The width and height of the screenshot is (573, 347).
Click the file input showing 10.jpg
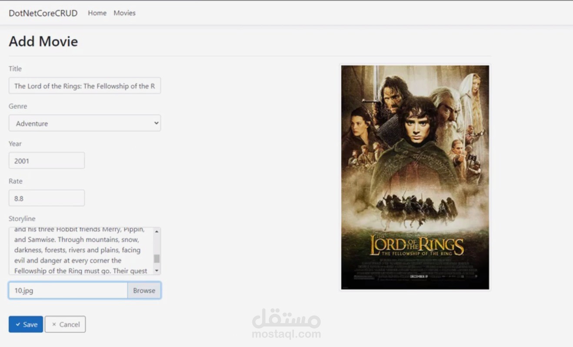pyautogui.click(x=68, y=290)
